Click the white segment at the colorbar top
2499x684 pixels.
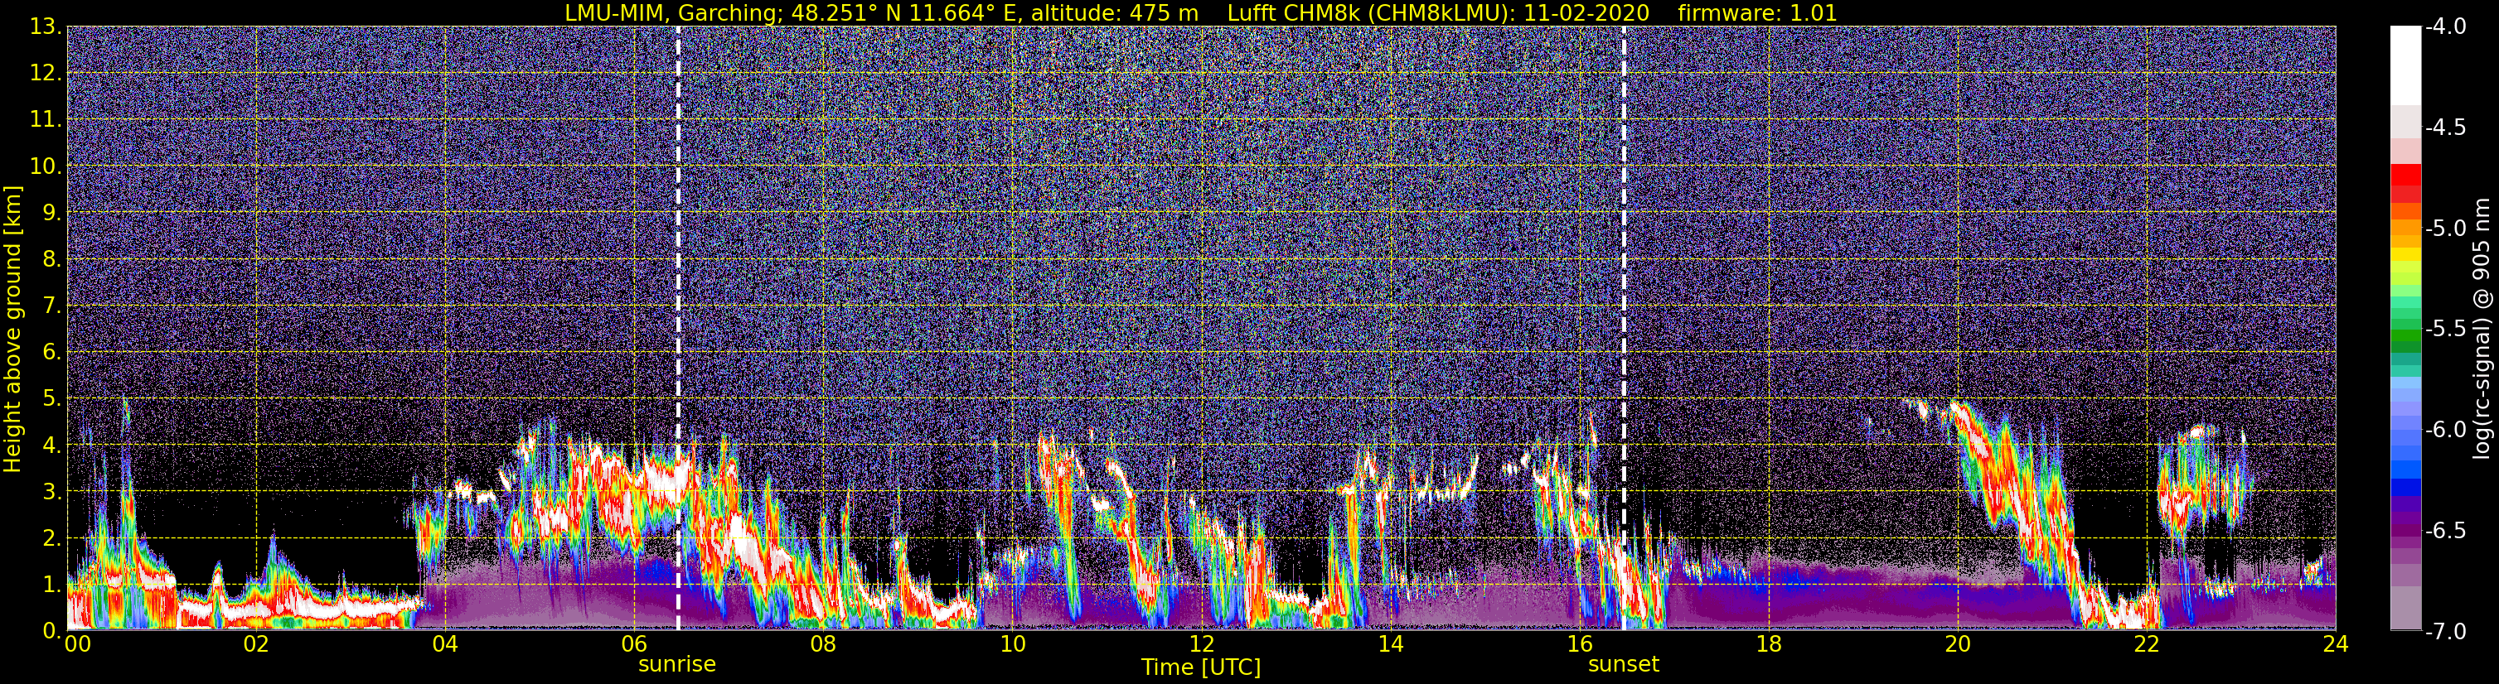point(2406,66)
